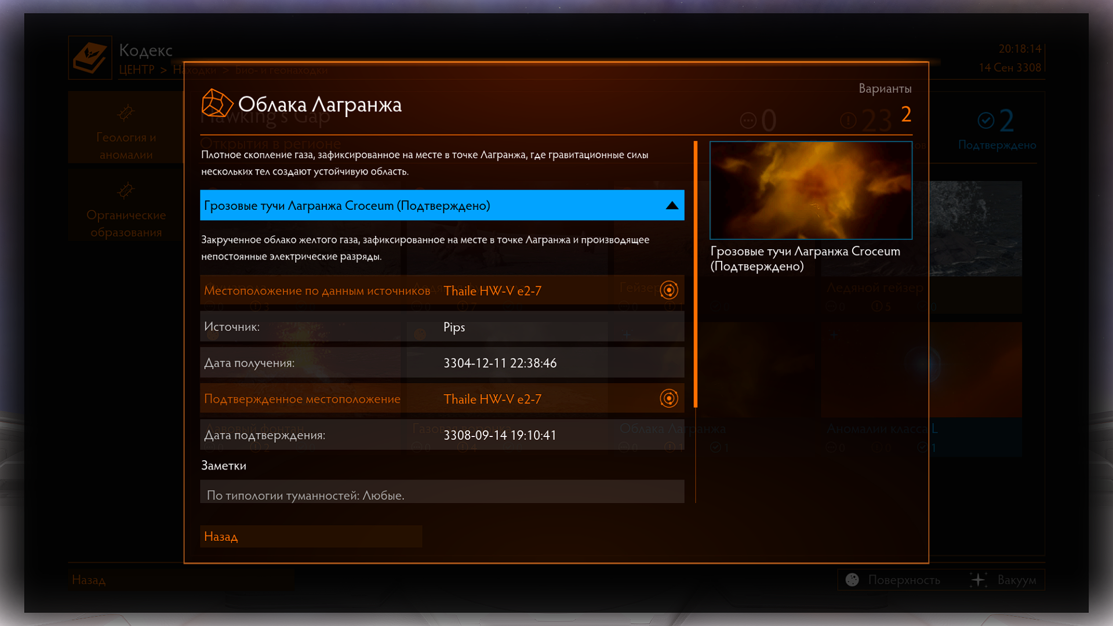Image resolution: width=1113 pixels, height=626 pixels.
Task: Click the notes field По типологии туманностей
Action: [442, 492]
